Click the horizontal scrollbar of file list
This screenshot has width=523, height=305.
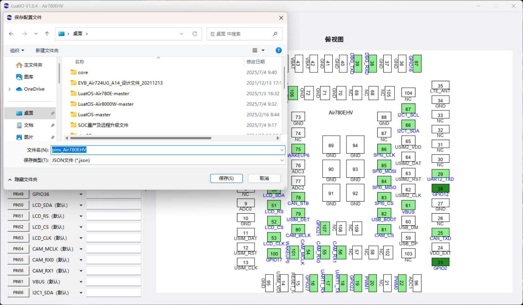pos(141,138)
